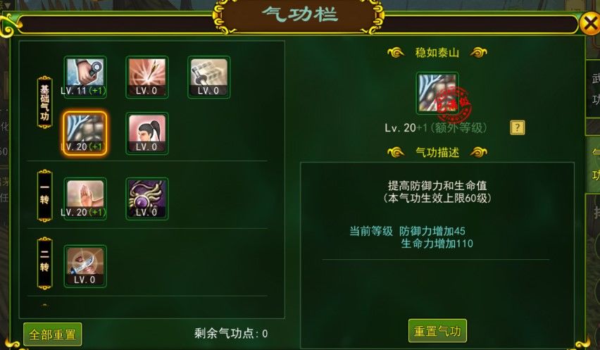Select the palm strike skill in 一转
This screenshot has height=350, width=600.
[x=85, y=199]
